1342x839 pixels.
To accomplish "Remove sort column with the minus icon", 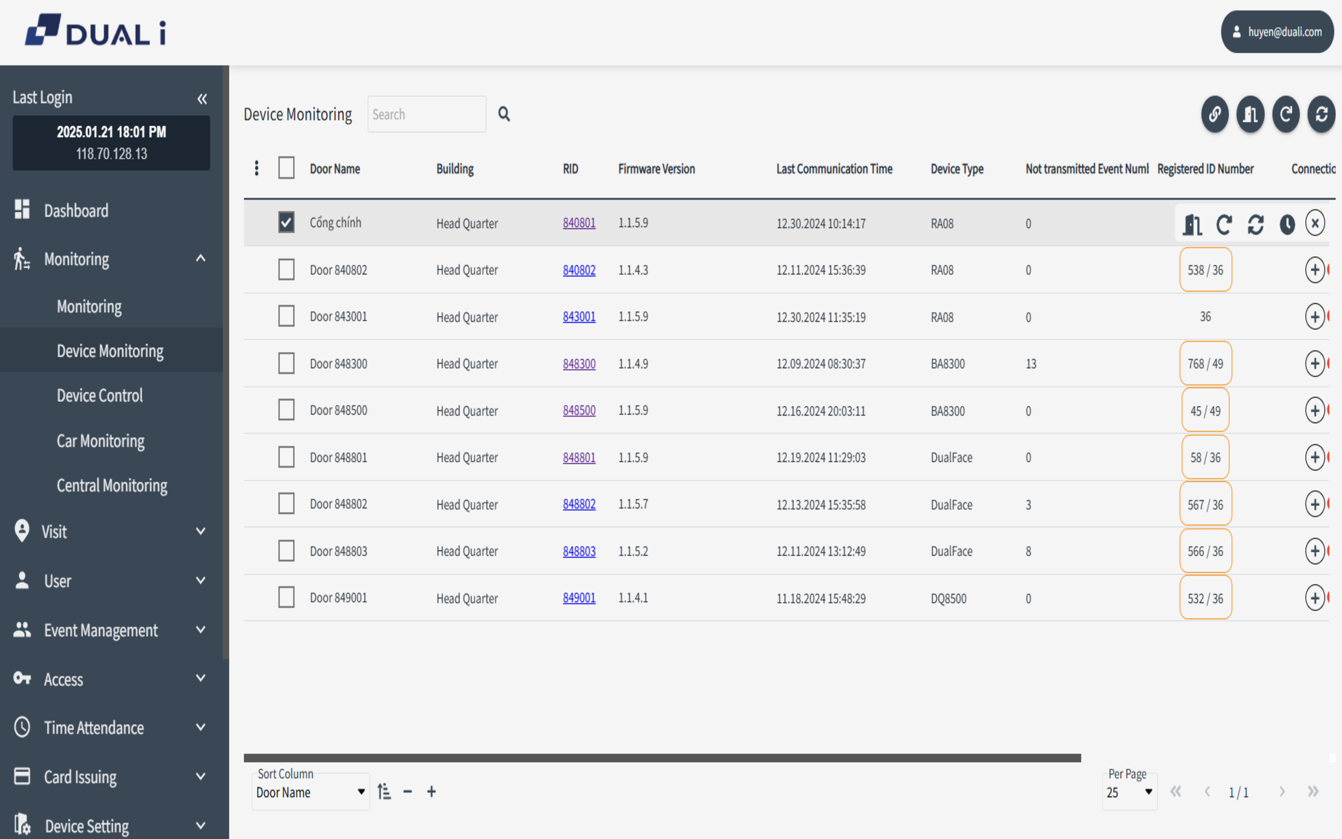I will point(407,792).
